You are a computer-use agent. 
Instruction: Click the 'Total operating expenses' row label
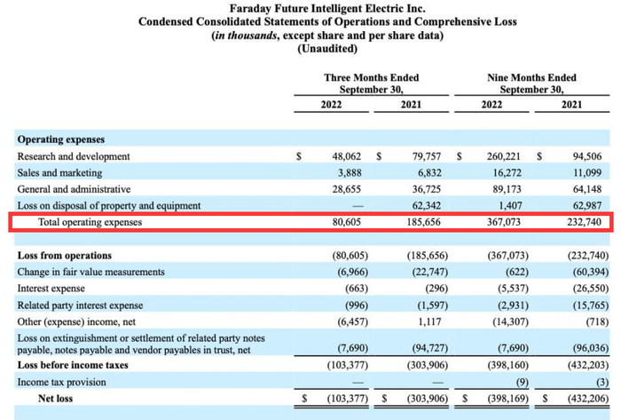coord(90,222)
